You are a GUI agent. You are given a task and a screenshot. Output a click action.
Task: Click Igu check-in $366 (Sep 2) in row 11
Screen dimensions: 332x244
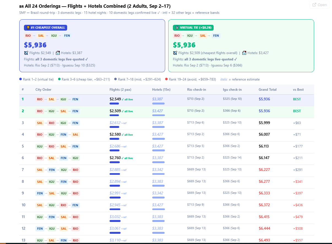coord(232,216)
